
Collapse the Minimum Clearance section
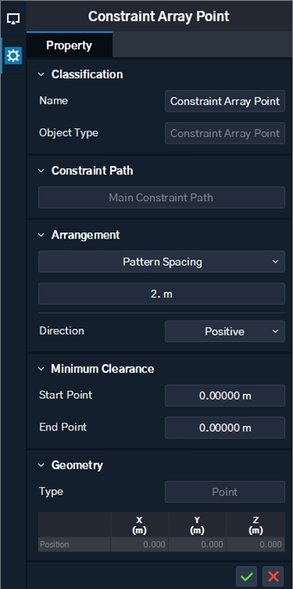(x=41, y=369)
